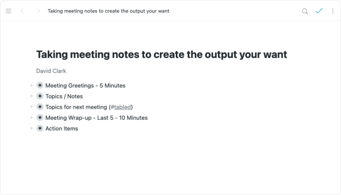Navigate forward with the right arrow

click(38, 11)
